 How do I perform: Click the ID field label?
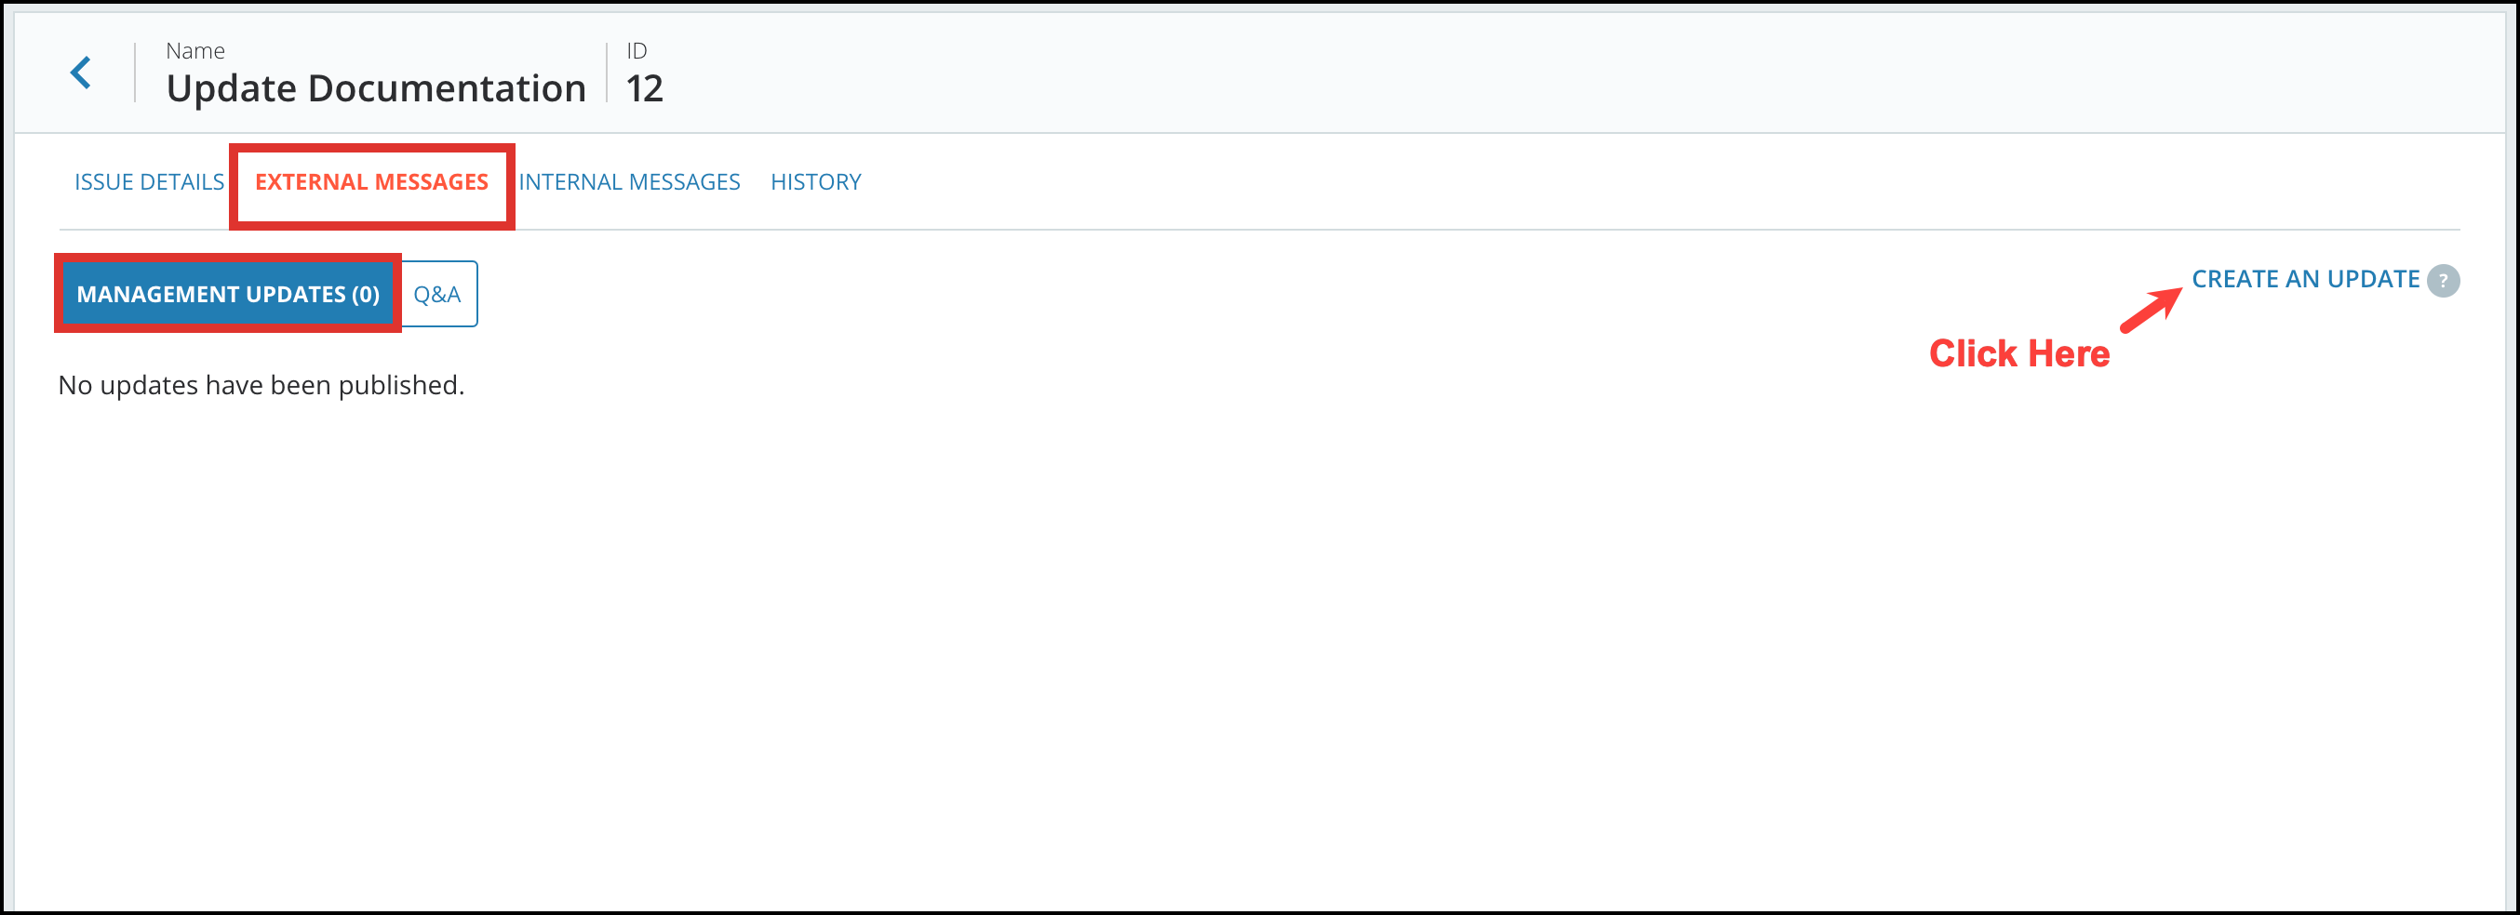pyautogui.click(x=637, y=51)
